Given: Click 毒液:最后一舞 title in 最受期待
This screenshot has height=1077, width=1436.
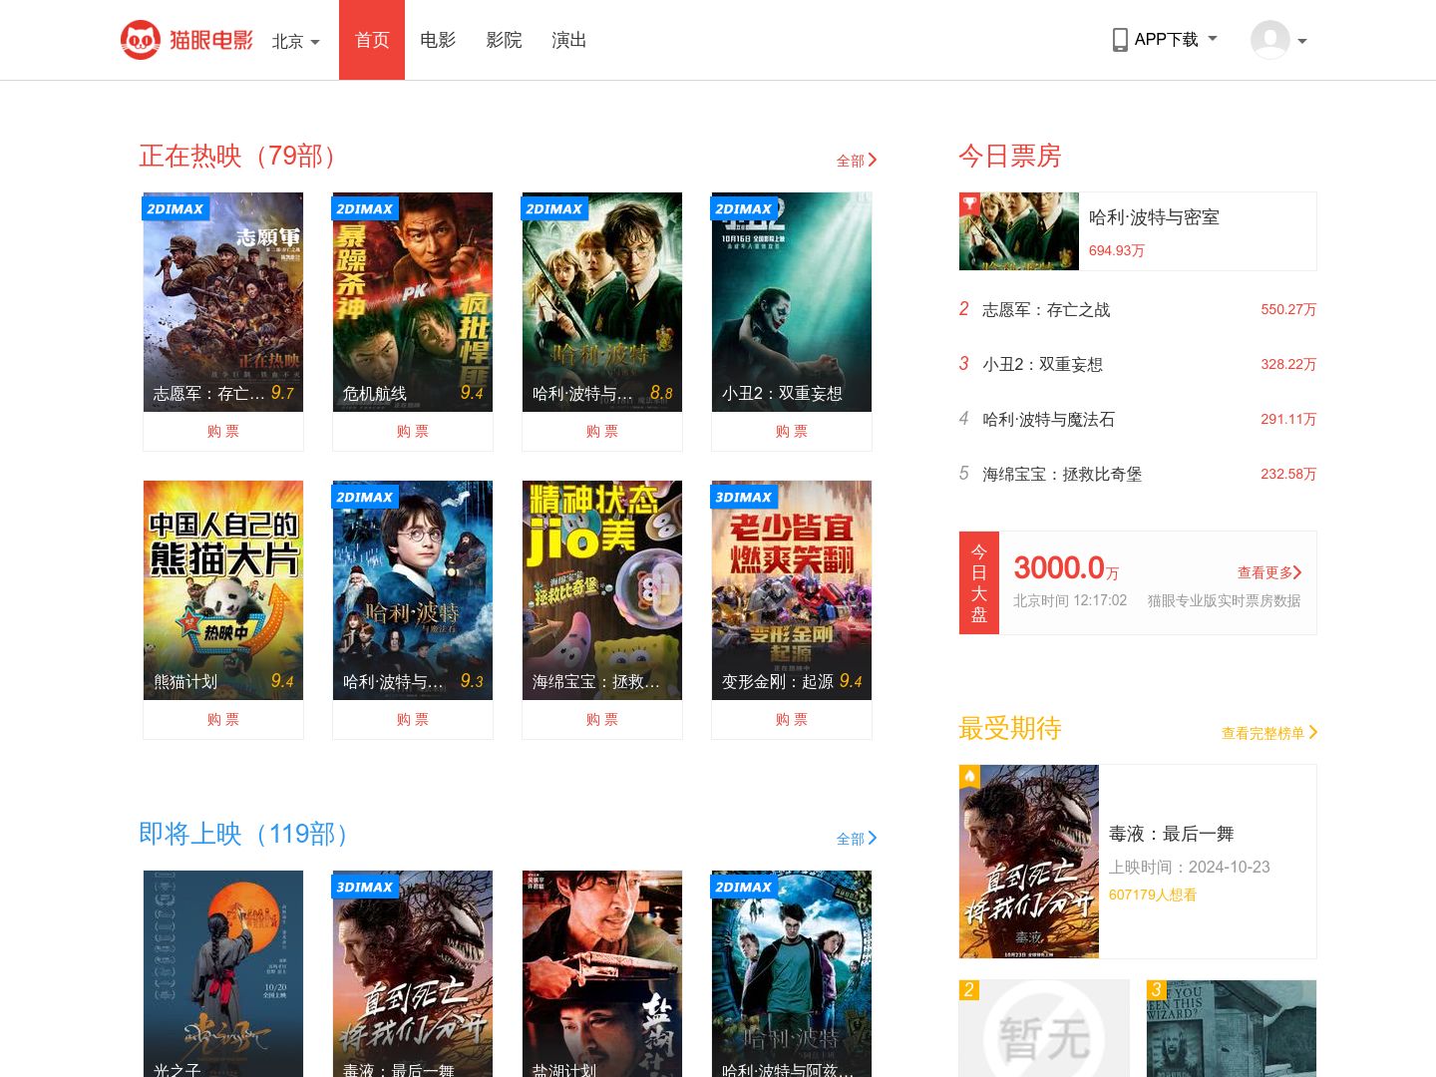Looking at the screenshot, I should [x=1172, y=834].
